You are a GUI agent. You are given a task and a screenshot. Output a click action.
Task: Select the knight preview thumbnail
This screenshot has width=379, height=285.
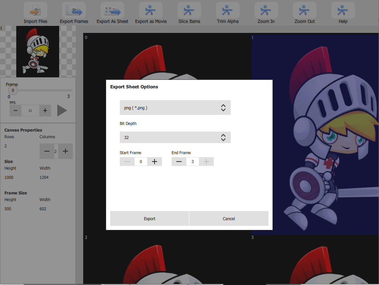point(38,51)
